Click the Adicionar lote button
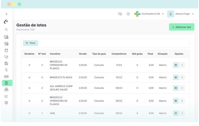This screenshot has width=199, height=126. point(182,27)
